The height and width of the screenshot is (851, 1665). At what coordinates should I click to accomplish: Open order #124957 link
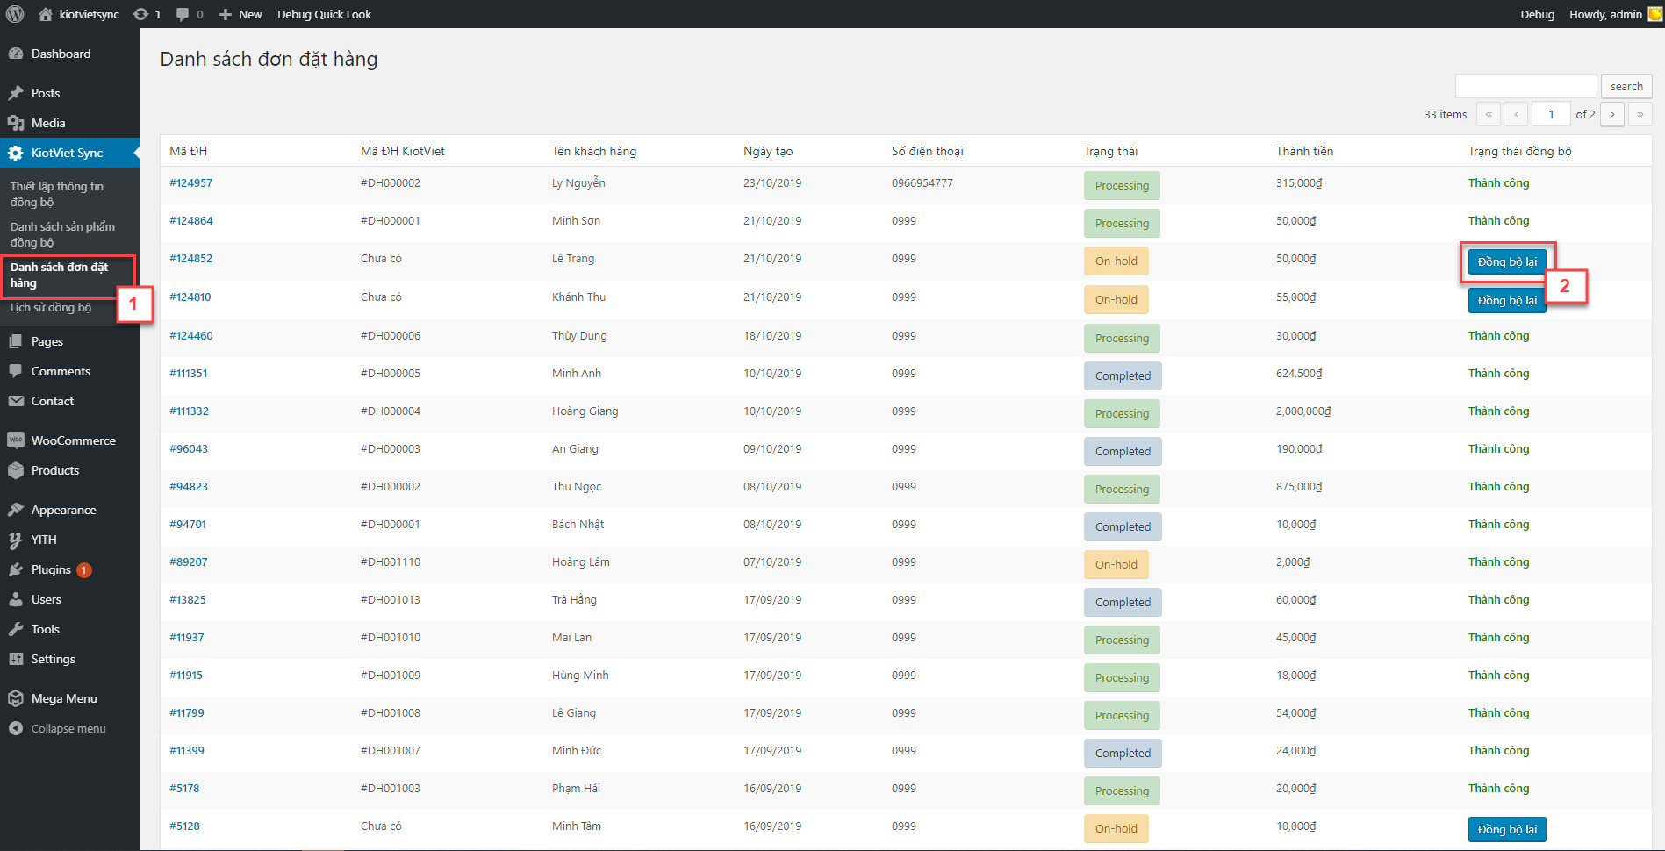pos(190,183)
